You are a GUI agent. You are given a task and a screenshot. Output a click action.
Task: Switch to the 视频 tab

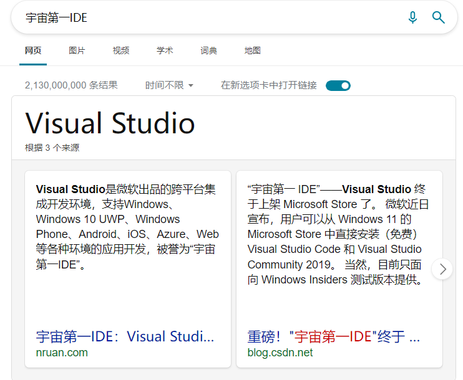[x=121, y=50]
